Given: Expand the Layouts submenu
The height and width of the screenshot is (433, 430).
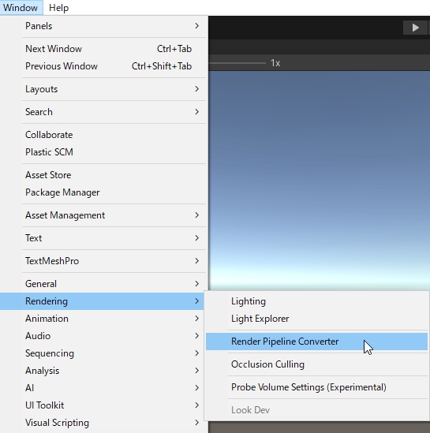Looking at the screenshot, I should (x=103, y=89).
